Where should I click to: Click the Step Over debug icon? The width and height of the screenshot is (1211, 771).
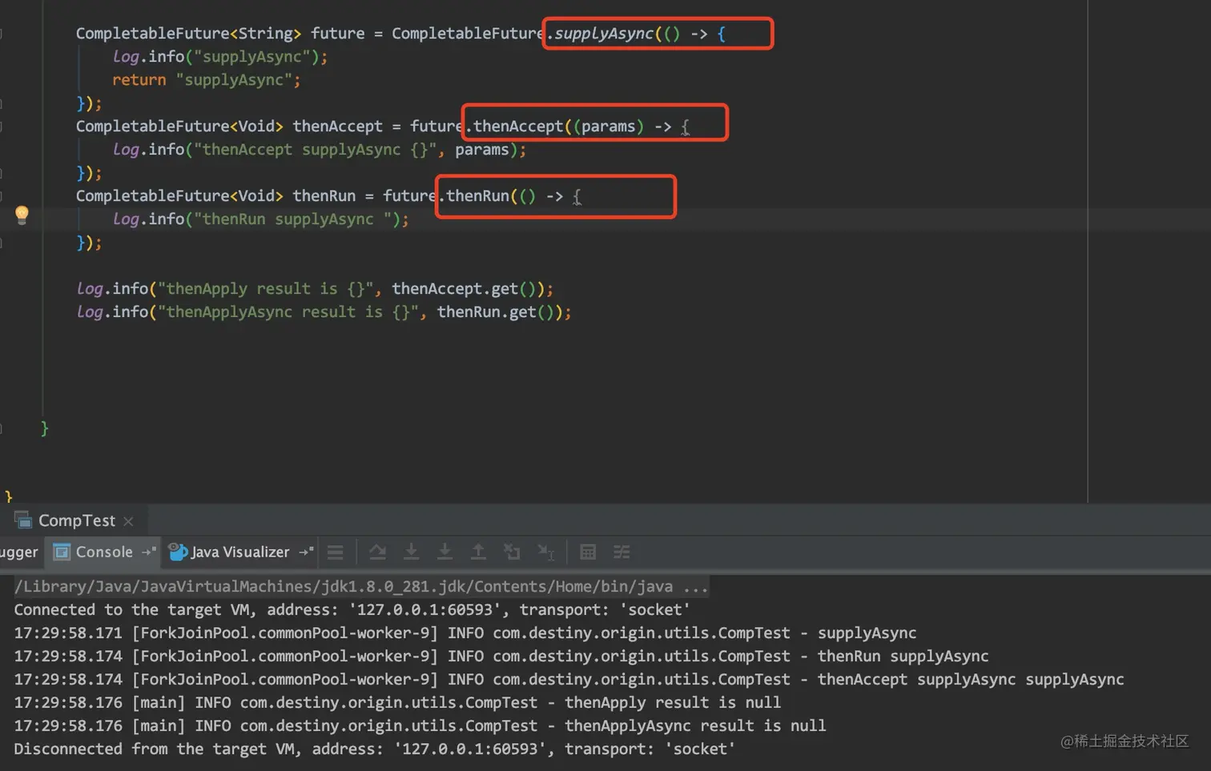(x=377, y=552)
